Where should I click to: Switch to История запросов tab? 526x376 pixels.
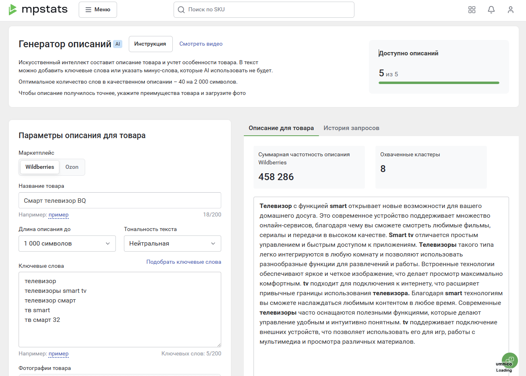(x=351, y=128)
